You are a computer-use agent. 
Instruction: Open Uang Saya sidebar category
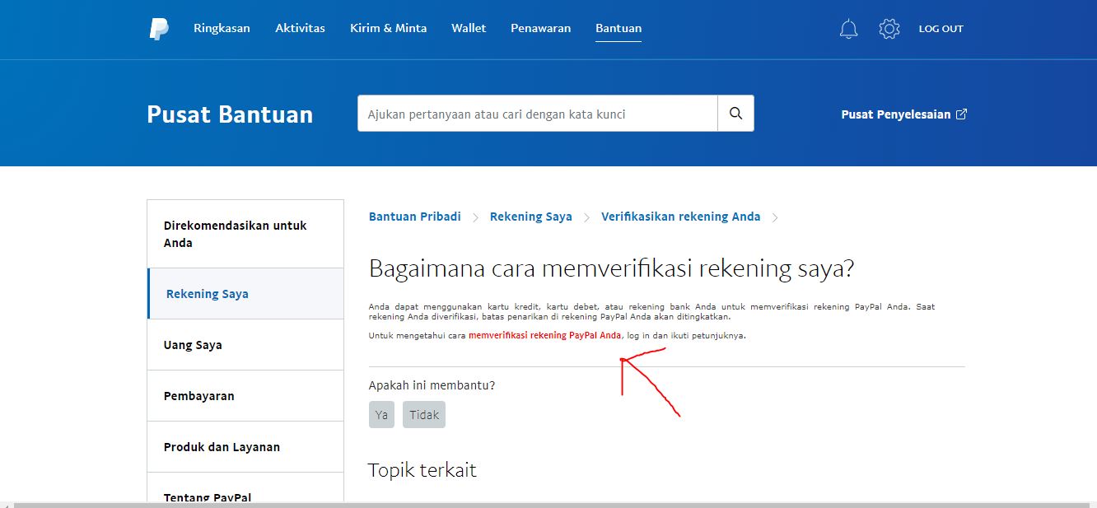[245, 345]
